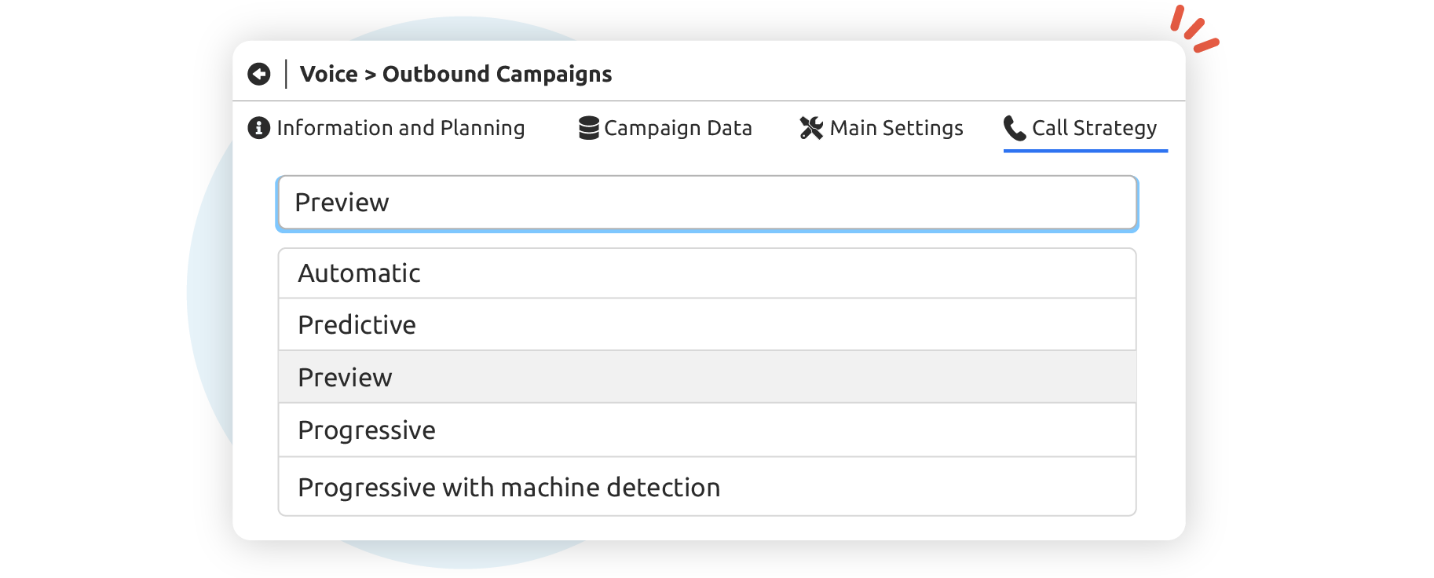The image size is (1434, 578).
Task: Choose Automatic from the strategy list
Action: [707, 273]
